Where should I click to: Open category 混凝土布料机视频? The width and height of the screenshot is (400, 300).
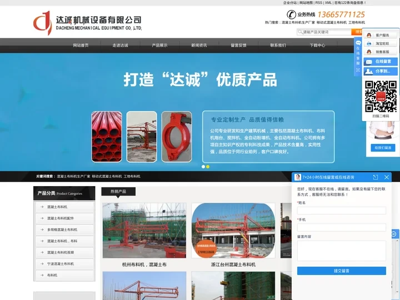coord(64,252)
